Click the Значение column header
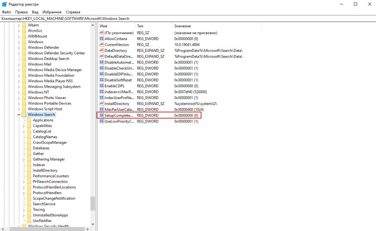The width and height of the screenshot is (376, 231). [x=183, y=26]
